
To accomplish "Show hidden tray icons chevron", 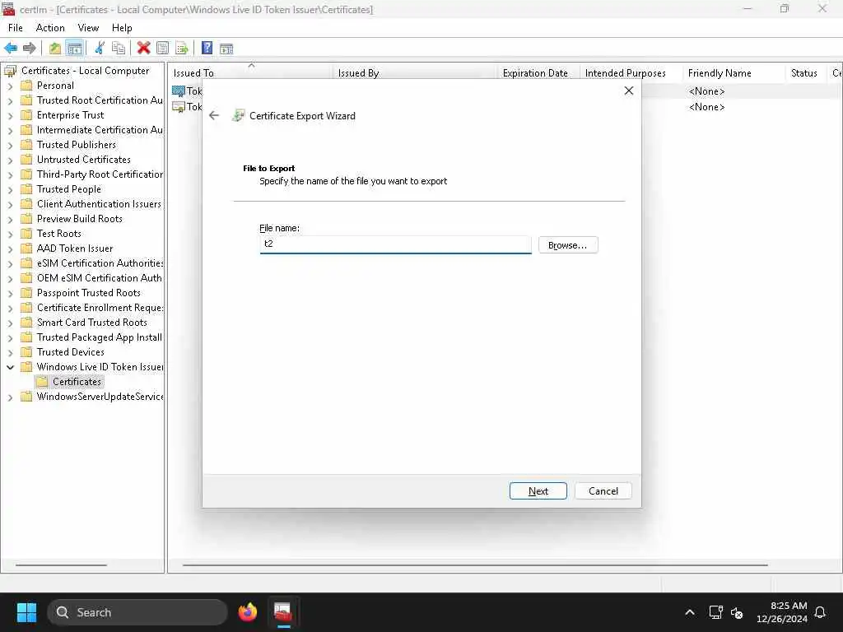I will [x=690, y=612].
